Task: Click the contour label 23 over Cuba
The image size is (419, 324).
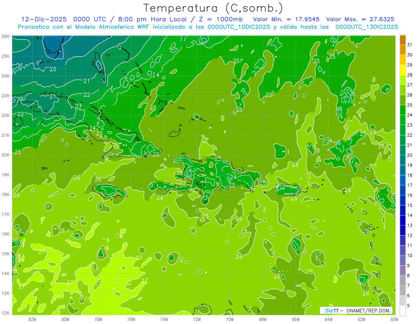Action: 79,106
